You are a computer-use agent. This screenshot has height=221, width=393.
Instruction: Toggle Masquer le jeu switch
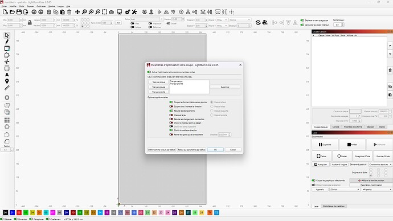coord(171,115)
